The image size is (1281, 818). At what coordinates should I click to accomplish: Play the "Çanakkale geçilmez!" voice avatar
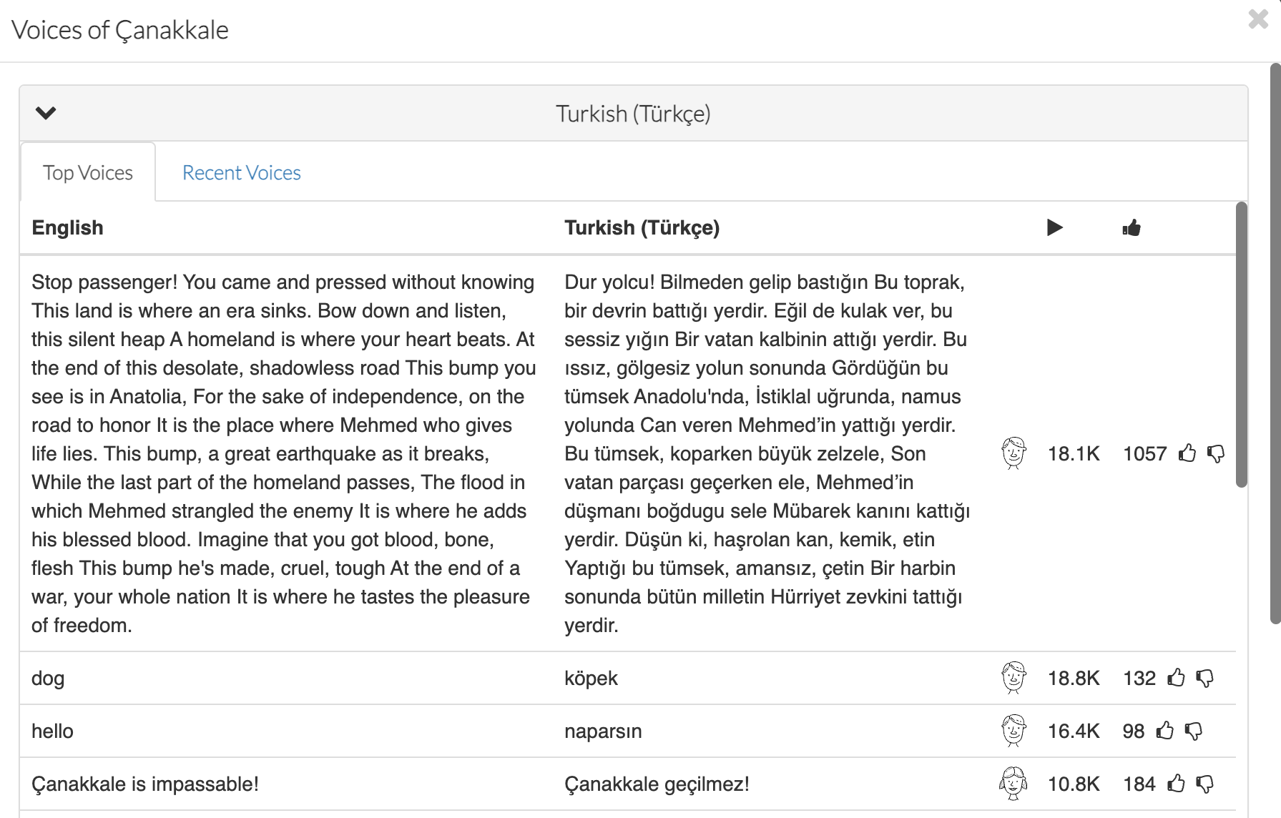pyautogui.click(x=1013, y=784)
